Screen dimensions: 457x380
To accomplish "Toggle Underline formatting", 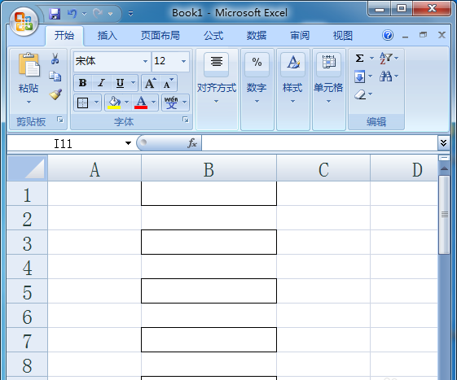I will click(120, 83).
